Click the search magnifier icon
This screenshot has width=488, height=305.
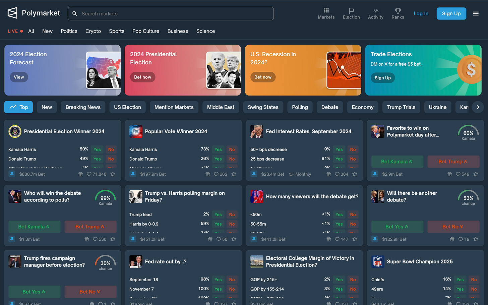pos(75,14)
